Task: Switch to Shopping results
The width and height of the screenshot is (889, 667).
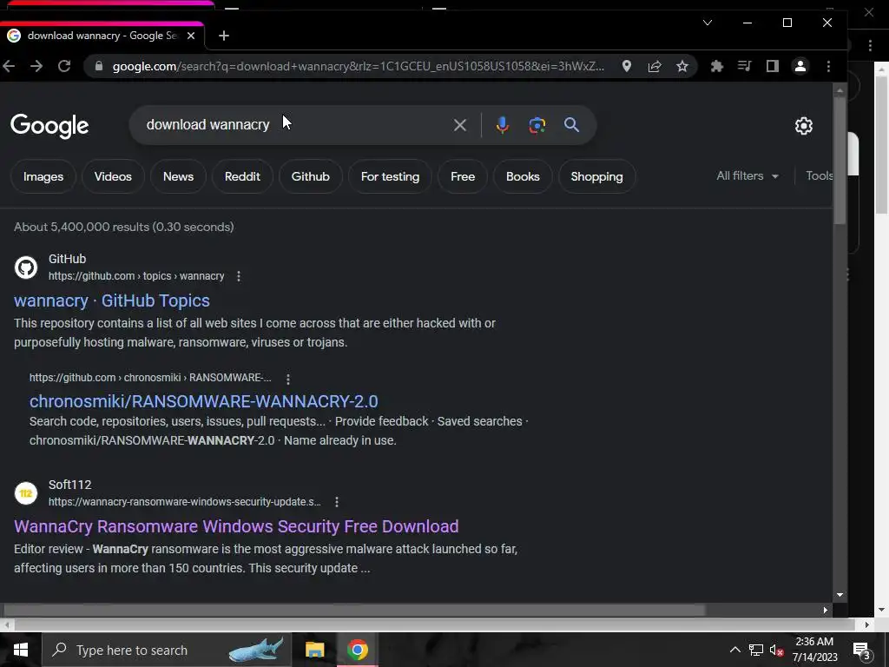Action: pyautogui.click(x=596, y=176)
